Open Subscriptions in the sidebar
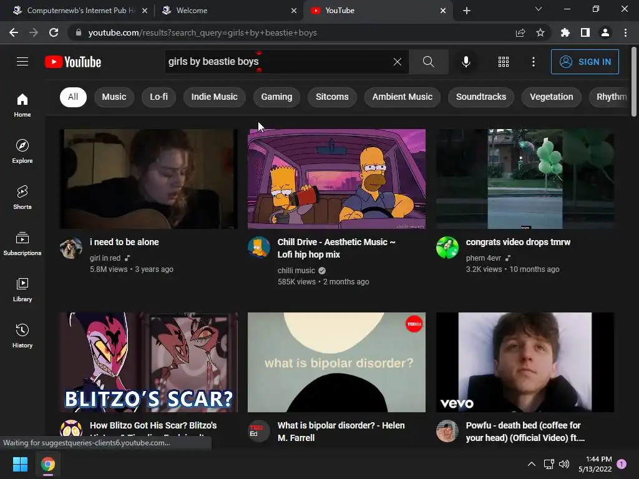 [x=22, y=243]
